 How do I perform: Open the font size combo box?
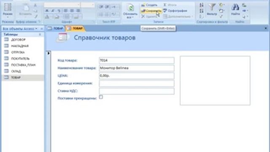click(87, 5)
